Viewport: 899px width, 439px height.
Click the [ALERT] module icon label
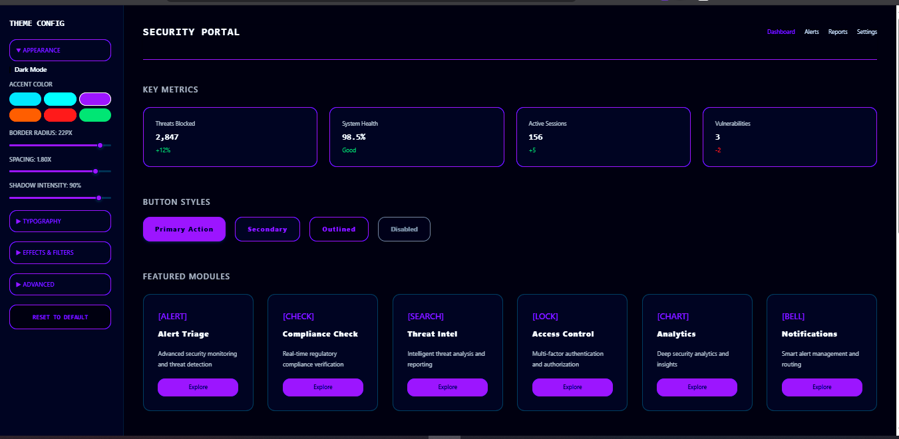click(x=172, y=317)
